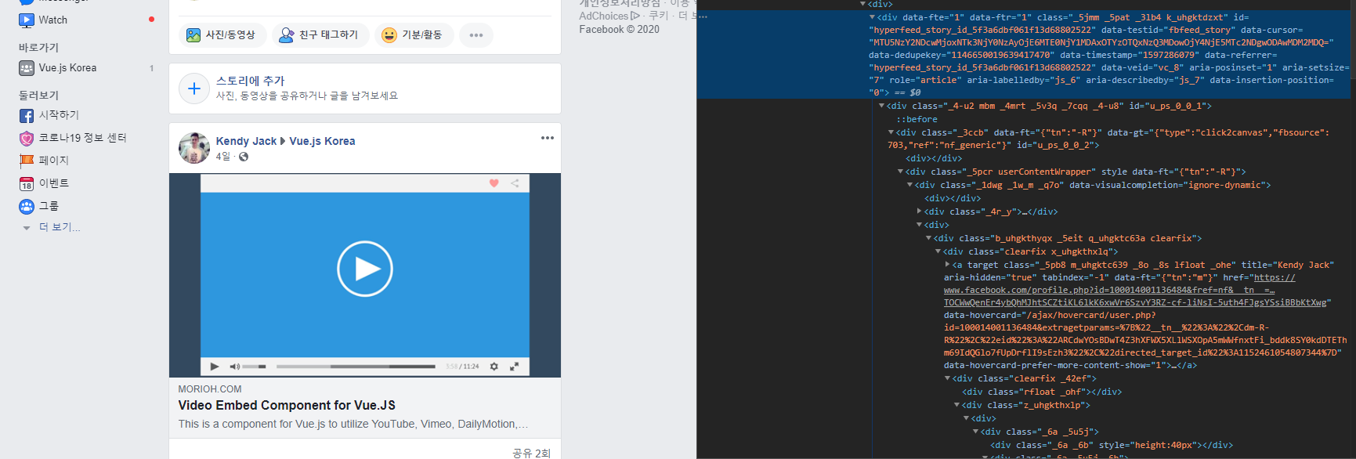Click the settings gear in video preview
The image size is (1356, 459).
click(494, 367)
